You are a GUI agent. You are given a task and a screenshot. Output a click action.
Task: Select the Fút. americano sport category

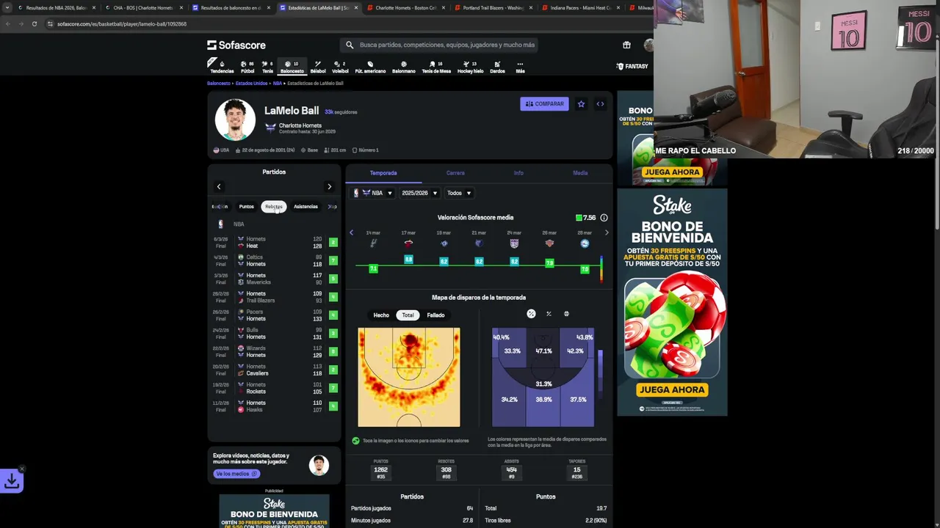370,67
